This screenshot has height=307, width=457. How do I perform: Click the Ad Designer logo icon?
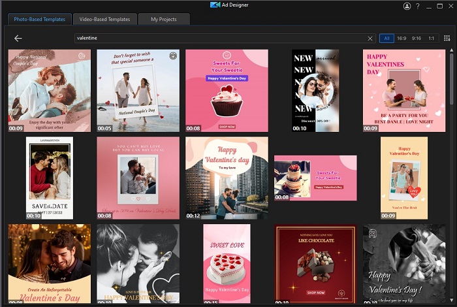pyautogui.click(x=215, y=5)
